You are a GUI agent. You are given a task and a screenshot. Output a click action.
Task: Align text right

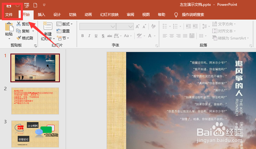tap(178, 36)
